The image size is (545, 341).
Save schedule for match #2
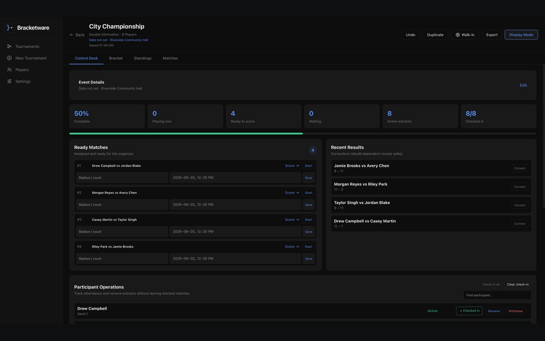pyautogui.click(x=308, y=205)
